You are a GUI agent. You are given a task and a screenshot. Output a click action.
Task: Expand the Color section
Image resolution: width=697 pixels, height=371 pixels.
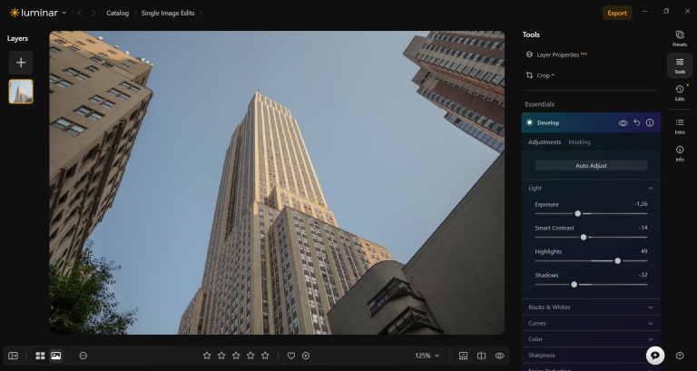pyautogui.click(x=591, y=339)
